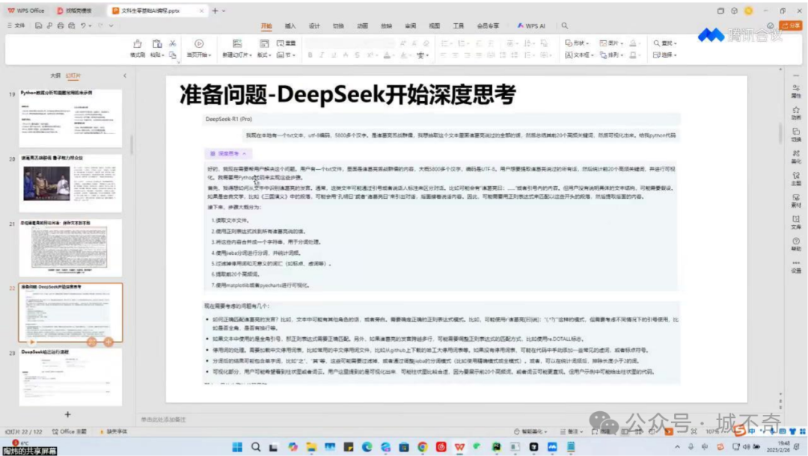Viewport: 808px width, 456px height.
Task: Start slideshow from current slide (当页开始)
Action: point(199,48)
